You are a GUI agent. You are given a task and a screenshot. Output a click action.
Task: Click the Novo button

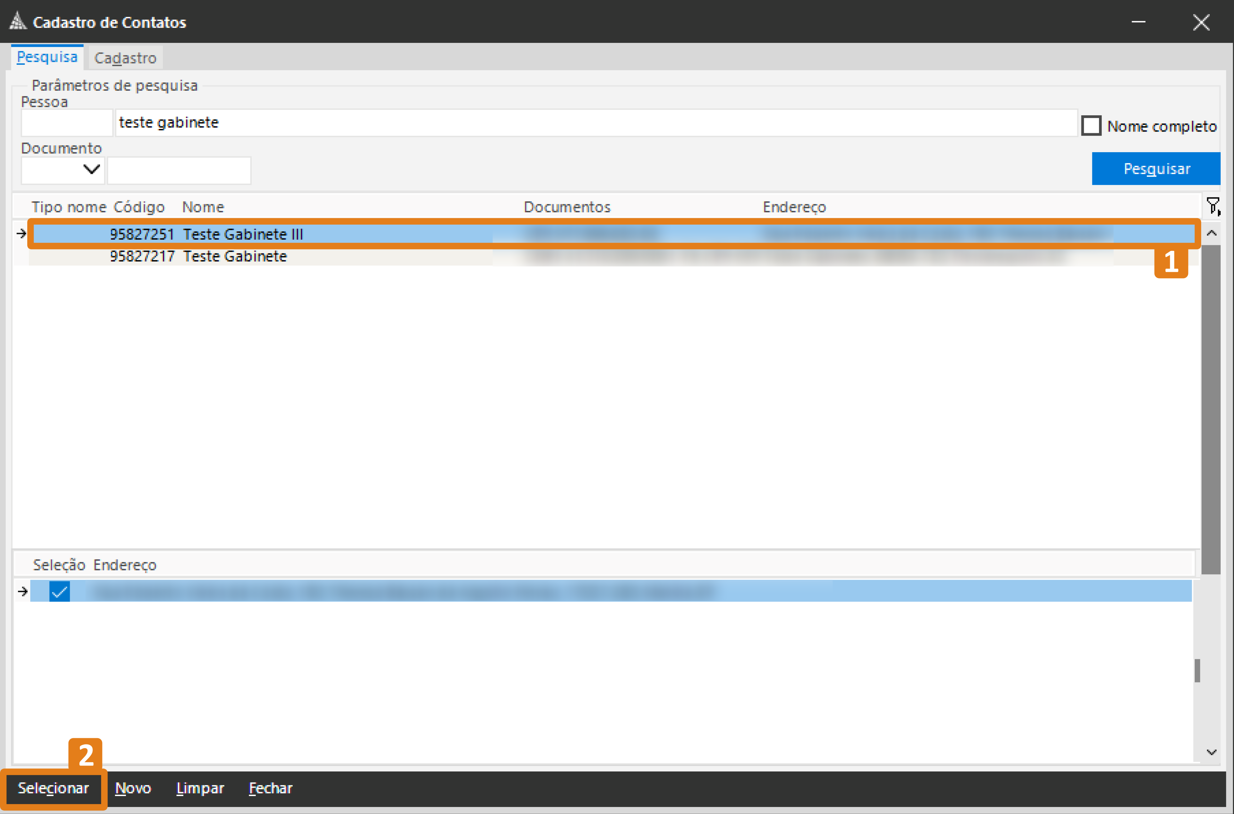133,788
